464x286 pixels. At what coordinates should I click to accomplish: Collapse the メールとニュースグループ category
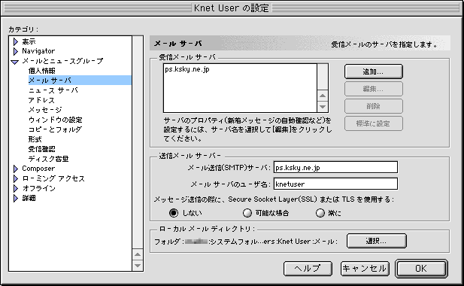pos(15,62)
